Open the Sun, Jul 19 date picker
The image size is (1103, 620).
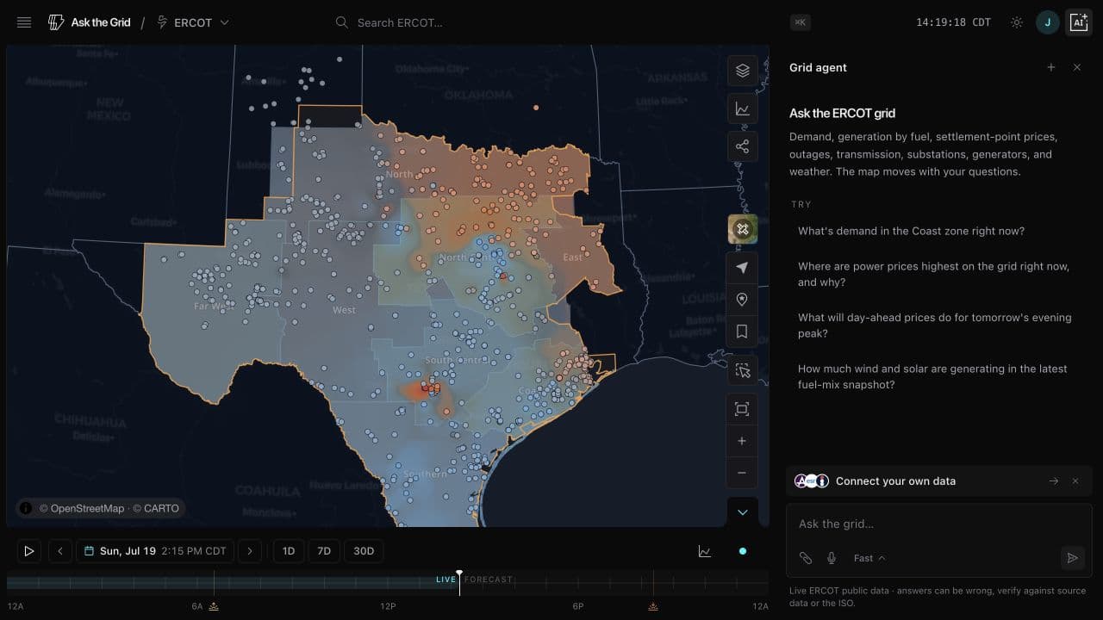click(155, 551)
